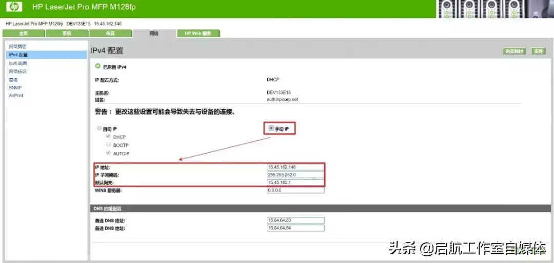Open SNMP settings in the sidebar
554x263 pixels.
pos(15,87)
